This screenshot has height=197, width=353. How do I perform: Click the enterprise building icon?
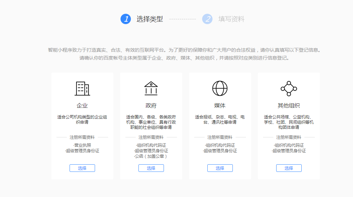pos(82,89)
